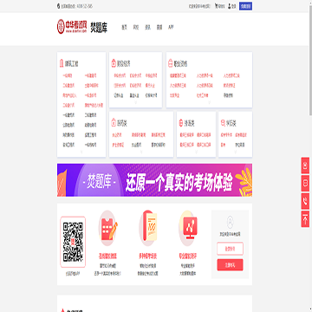The height and width of the screenshot is (312, 312).
Task: Expand the 职业资格 card with its bottom chevron
Action: pyautogui.click(x=210, y=102)
